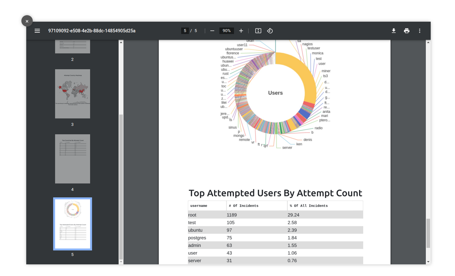Click document scroll down arrow
The width and height of the screenshot is (455, 276).
click(428, 262)
